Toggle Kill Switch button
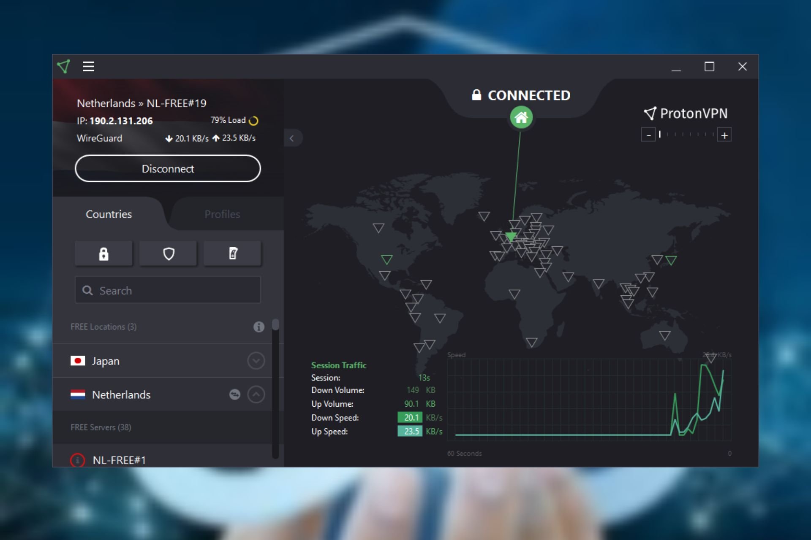This screenshot has height=540, width=811. [x=232, y=254]
